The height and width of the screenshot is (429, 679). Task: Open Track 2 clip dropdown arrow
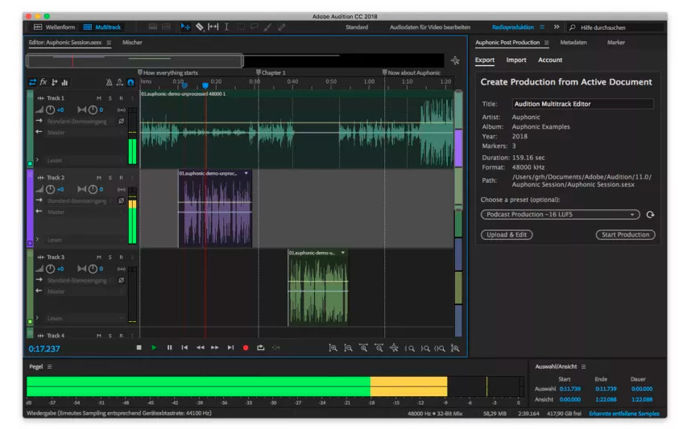[246, 173]
